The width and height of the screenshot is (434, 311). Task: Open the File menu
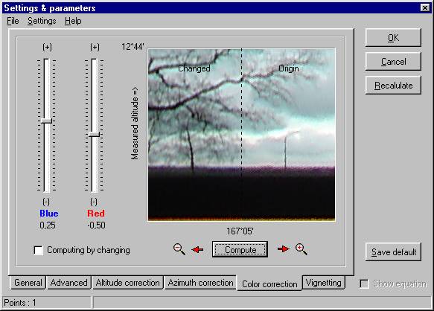click(x=13, y=21)
